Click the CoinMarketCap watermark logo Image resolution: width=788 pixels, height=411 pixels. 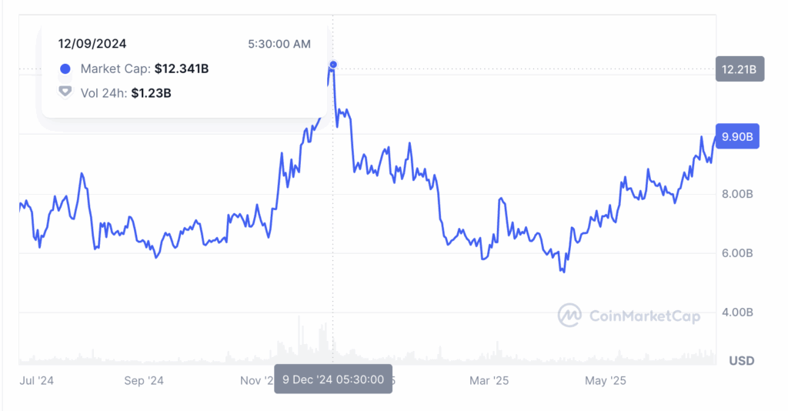(x=569, y=316)
